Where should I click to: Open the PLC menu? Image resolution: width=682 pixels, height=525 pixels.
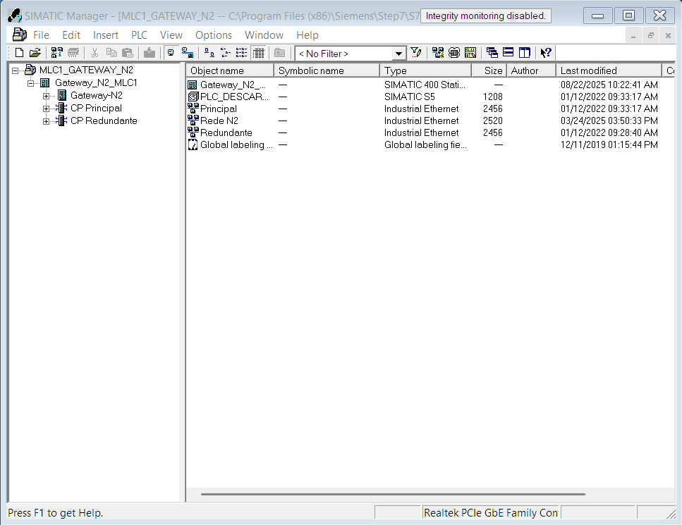(x=139, y=35)
